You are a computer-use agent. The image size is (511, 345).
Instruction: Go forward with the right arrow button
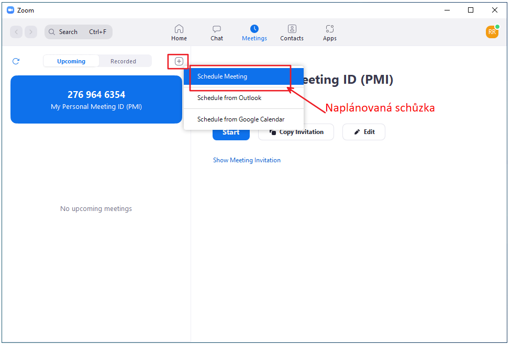pyautogui.click(x=31, y=32)
